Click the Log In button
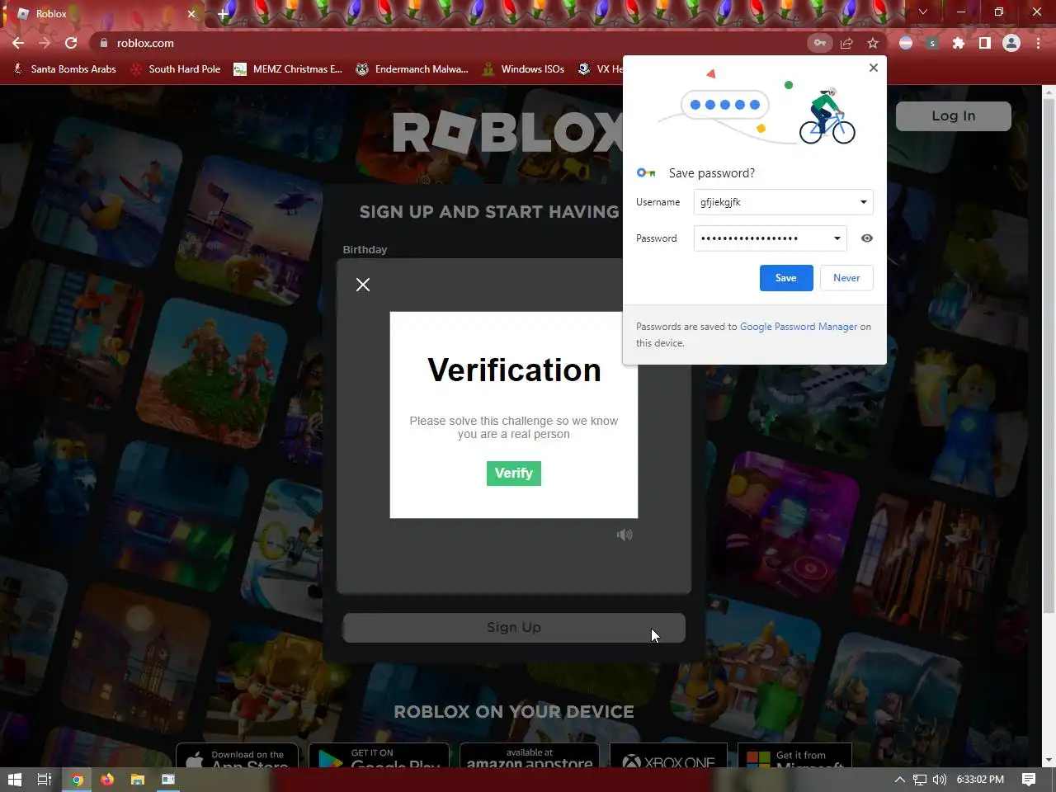The height and width of the screenshot is (792, 1056). [954, 116]
